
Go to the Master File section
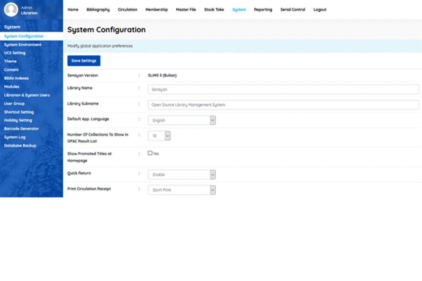click(186, 9)
